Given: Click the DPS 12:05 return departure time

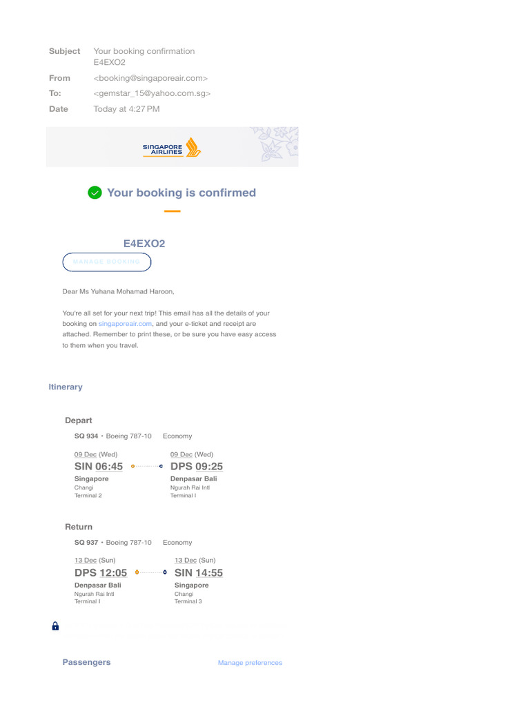Looking at the screenshot, I should click(x=101, y=572).
